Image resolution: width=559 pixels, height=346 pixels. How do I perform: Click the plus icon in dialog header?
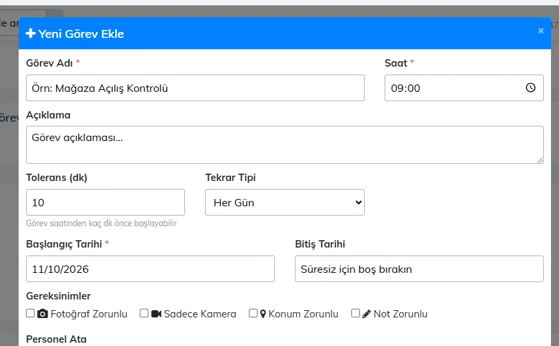31,33
